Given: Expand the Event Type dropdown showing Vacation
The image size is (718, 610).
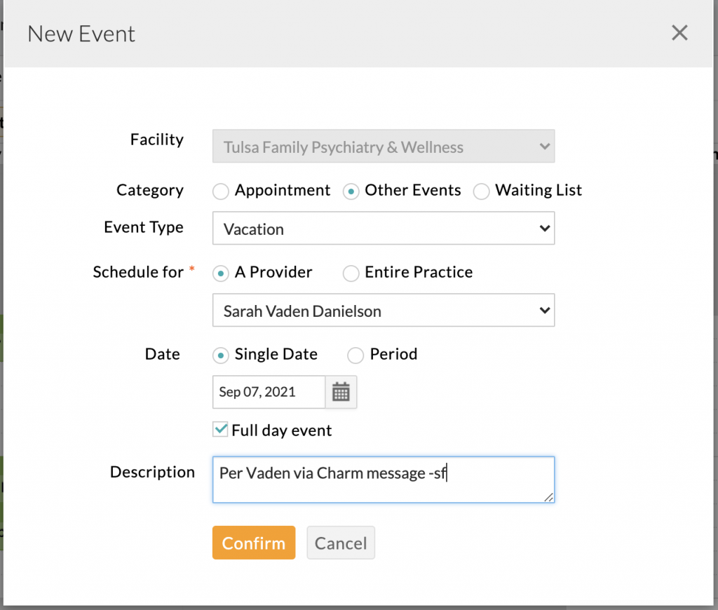Looking at the screenshot, I should click(383, 229).
